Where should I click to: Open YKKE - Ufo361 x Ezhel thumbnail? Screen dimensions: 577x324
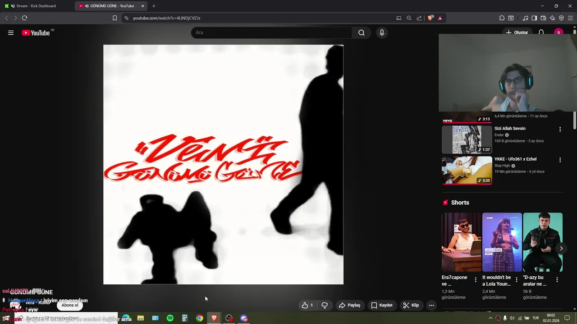click(x=467, y=170)
